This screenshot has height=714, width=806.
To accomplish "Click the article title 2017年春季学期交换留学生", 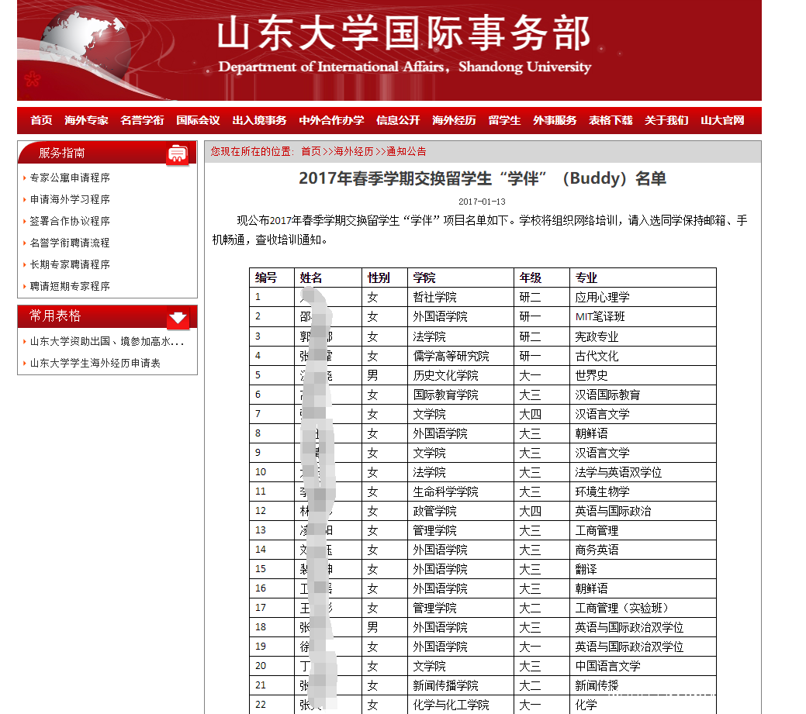I will coord(483,178).
